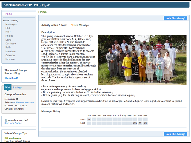Open the group photo thumbnail
The image size is (191, 143).
click(x=142, y=60)
